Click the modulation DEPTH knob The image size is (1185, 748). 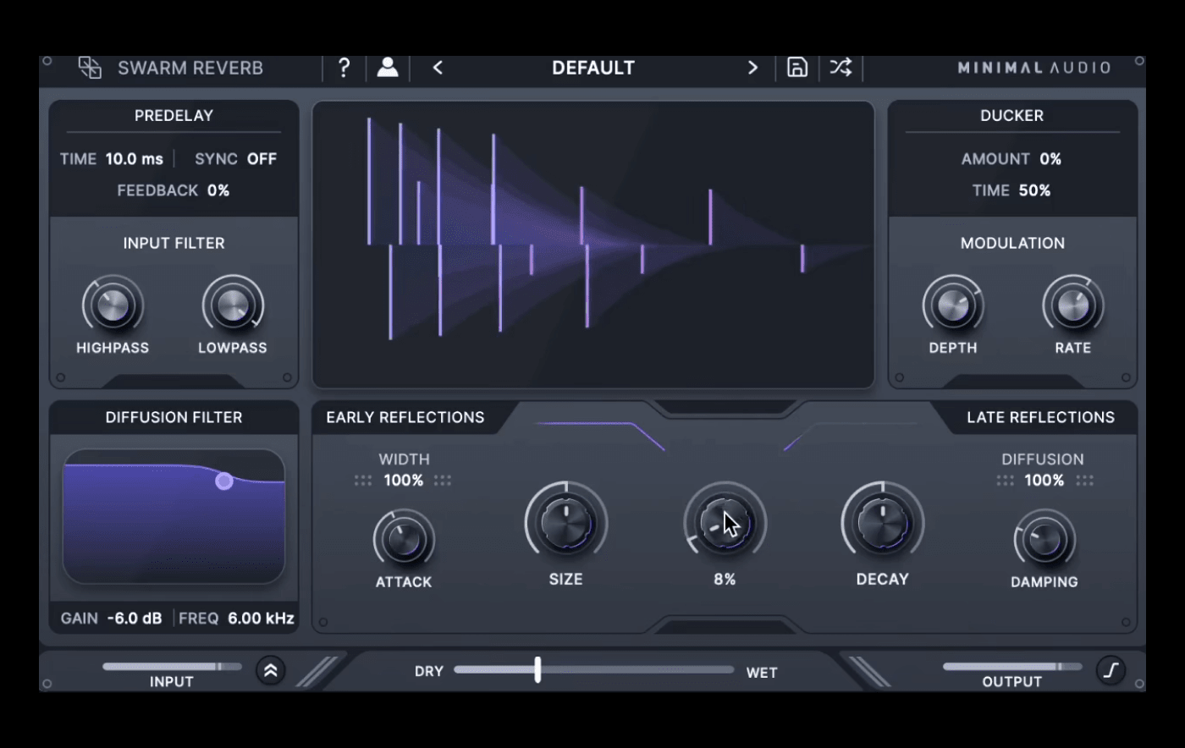click(953, 305)
